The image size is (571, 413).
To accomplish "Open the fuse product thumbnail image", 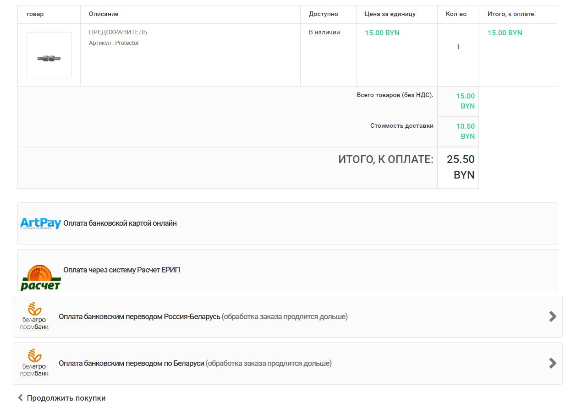I will [49, 55].
